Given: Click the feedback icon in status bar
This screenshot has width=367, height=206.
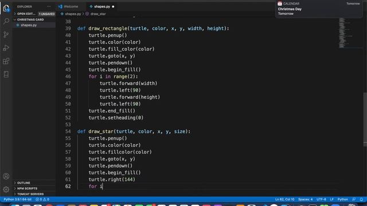Looking at the screenshot, I should click(354, 200).
